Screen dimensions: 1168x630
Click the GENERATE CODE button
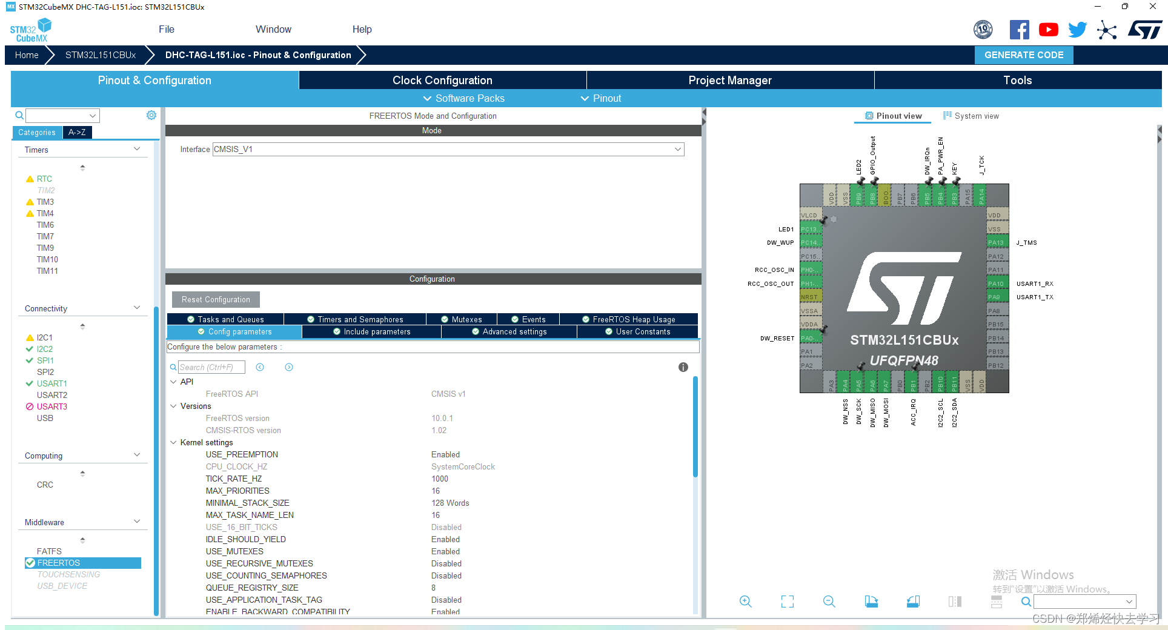click(x=1024, y=55)
